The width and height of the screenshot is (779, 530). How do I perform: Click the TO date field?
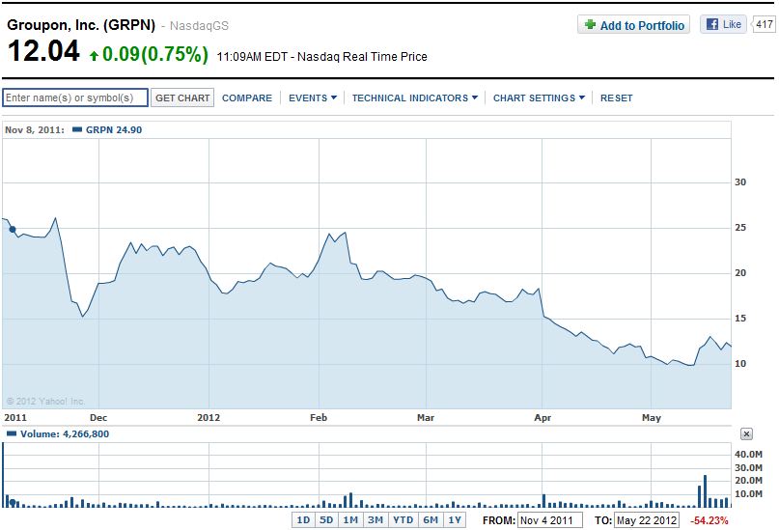pos(646,519)
